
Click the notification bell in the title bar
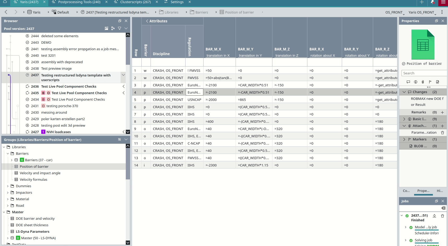433,2
